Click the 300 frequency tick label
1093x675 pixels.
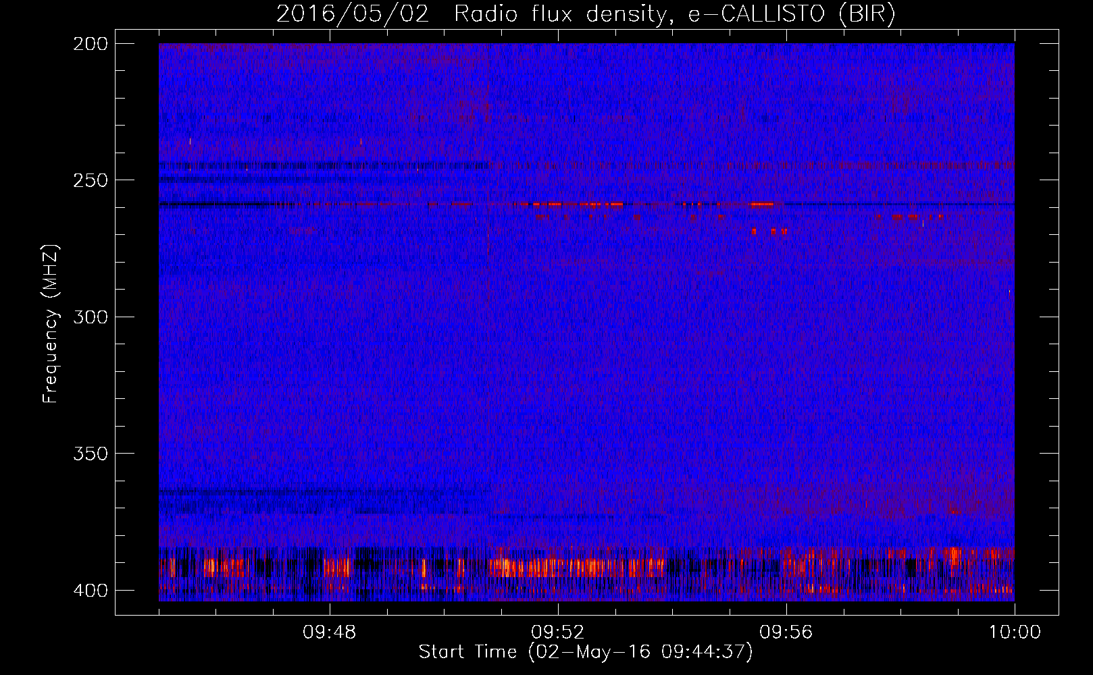(91, 317)
